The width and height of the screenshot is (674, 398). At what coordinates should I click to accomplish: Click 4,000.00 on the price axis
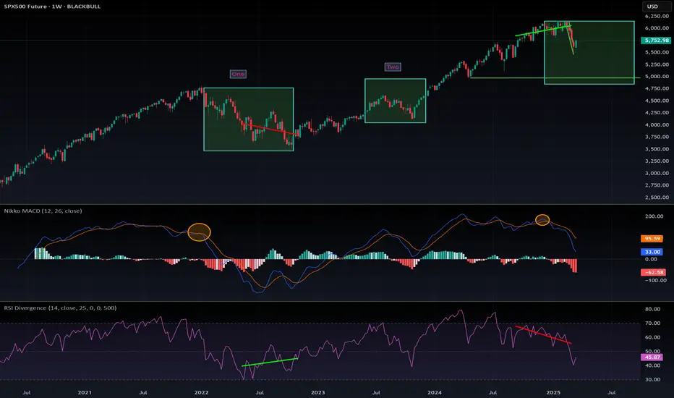tap(657, 124)
